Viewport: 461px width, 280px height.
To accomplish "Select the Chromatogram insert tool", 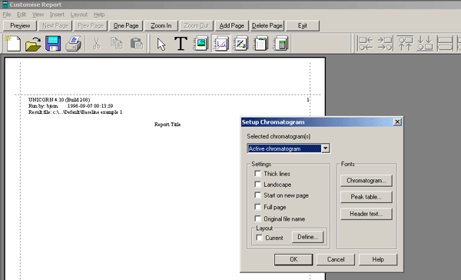I will (x=221, y=44).
